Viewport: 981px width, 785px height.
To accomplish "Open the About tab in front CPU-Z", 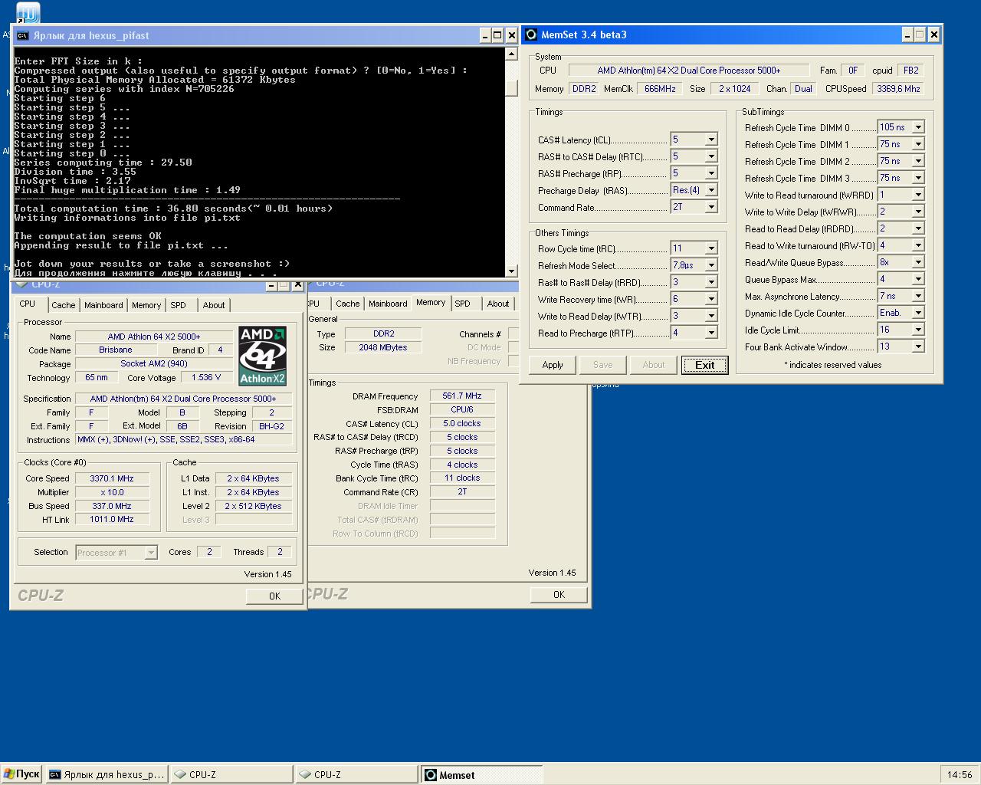I will coord(214,305).
